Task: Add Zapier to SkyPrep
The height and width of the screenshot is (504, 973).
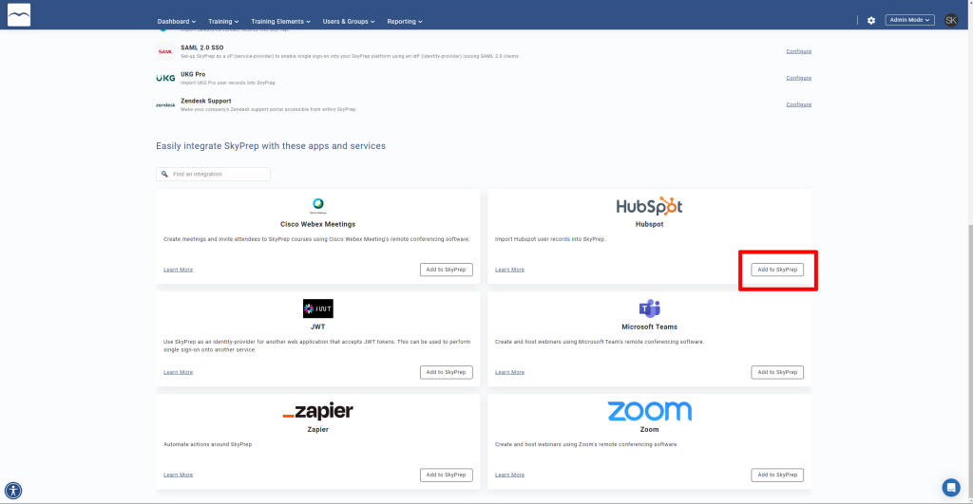Action: [447, 475]
